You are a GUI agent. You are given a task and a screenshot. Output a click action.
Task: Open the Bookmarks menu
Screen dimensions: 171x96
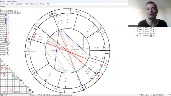[34, 4]
